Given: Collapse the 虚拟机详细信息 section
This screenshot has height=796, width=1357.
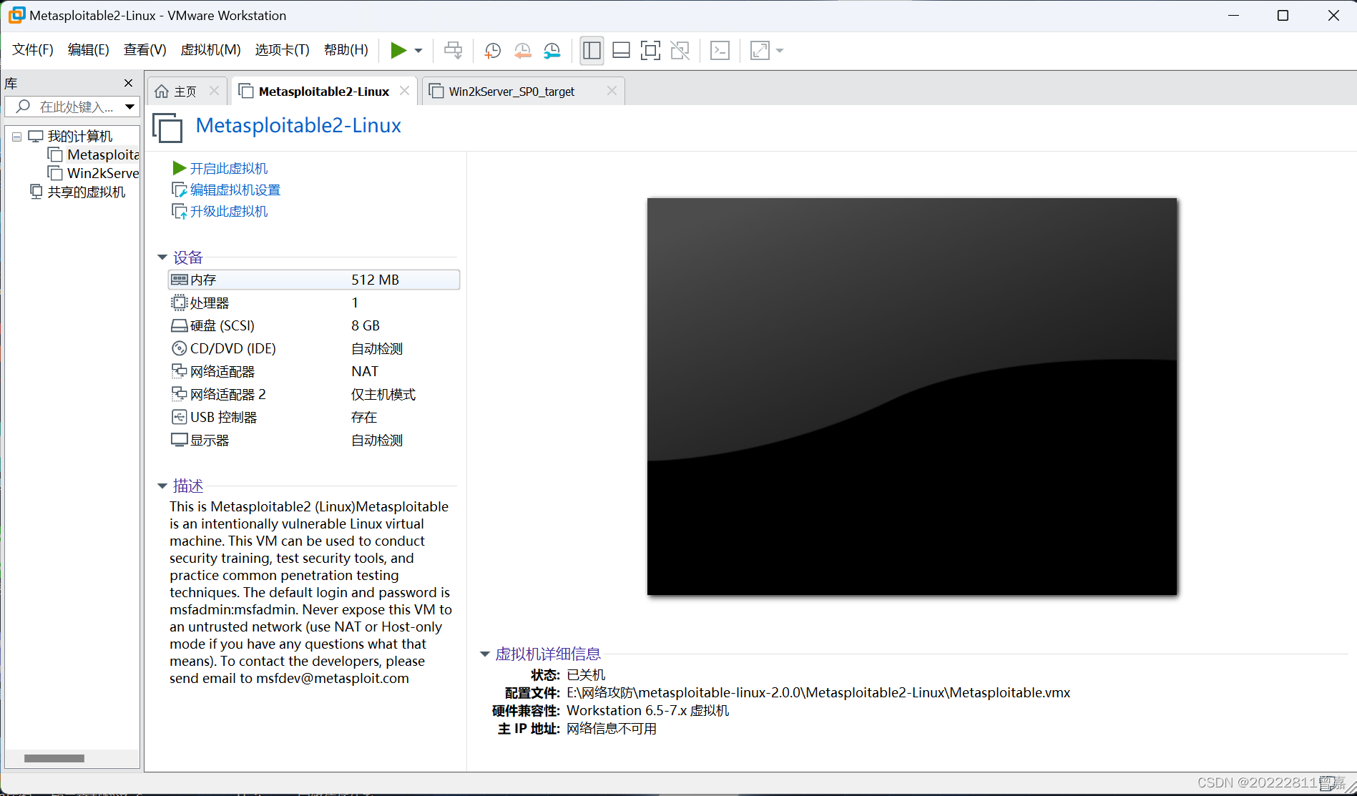Looking at the screenshot, I should [x=485, y=654].
